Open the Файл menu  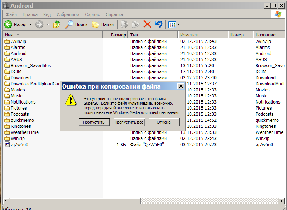tap(11, 15)
